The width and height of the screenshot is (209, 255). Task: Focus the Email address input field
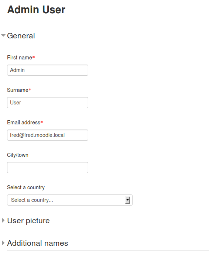pyautogui.click(x=48, y=135)
